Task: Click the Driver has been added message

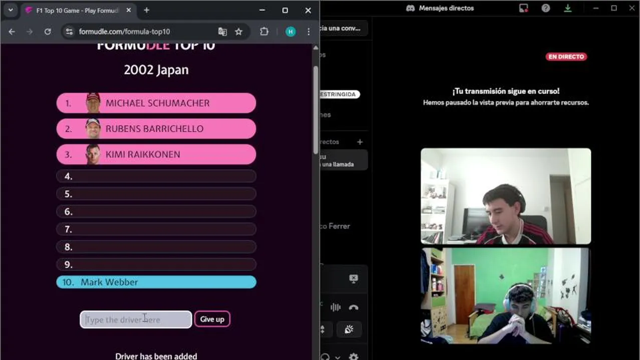Action: click(x=156, y=356)
